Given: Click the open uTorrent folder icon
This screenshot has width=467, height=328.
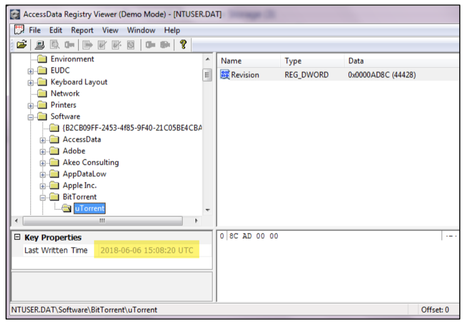Looking at the screenshot, I should point(66,208).
